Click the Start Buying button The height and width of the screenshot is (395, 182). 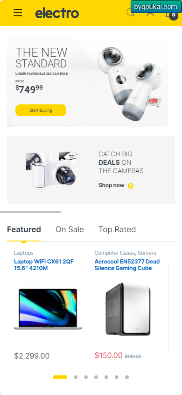tap(41, 110)
